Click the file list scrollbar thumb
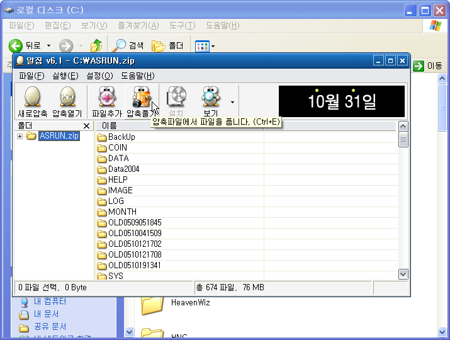 [x=403, y=139]
